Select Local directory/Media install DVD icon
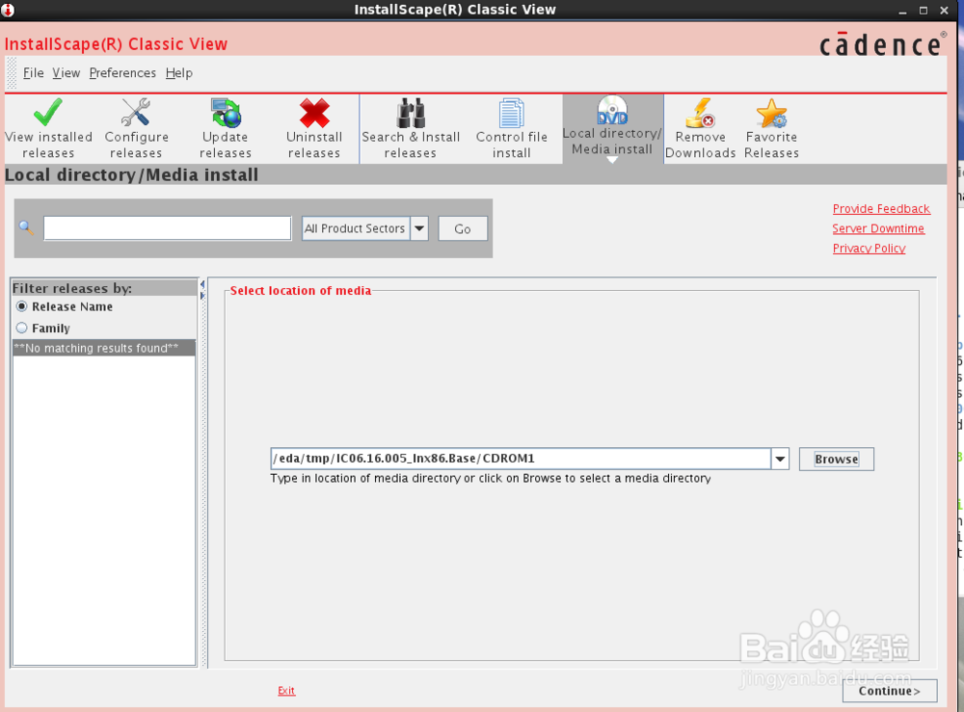This screenshot has height=712, width=964. pos(612,110)
